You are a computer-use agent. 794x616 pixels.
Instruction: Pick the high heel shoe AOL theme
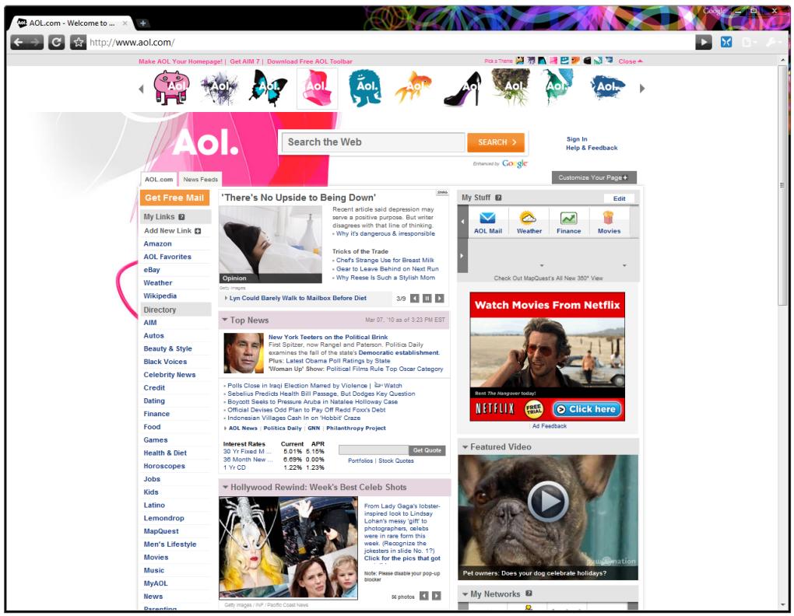462,89
